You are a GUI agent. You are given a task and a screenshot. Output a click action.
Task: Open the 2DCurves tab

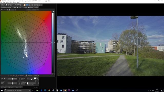pos(31,7)
